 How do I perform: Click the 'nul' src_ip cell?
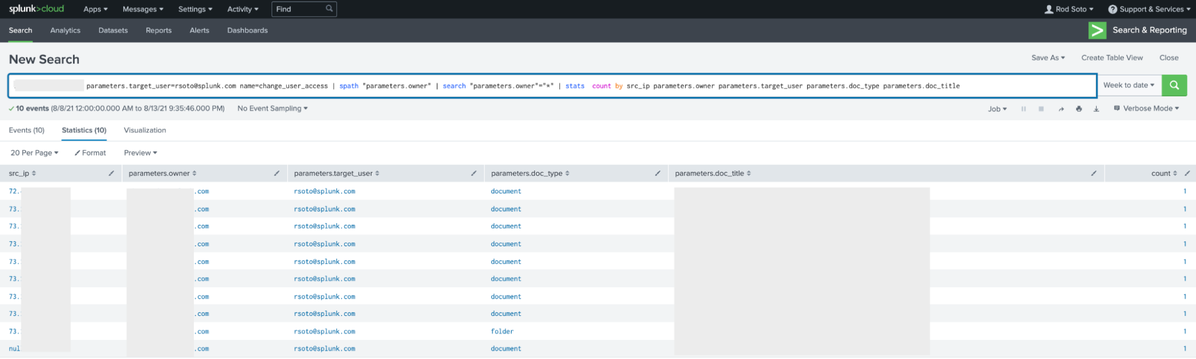click(14, 349)
